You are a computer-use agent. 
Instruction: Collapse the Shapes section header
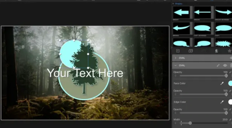tap(173, 4)
